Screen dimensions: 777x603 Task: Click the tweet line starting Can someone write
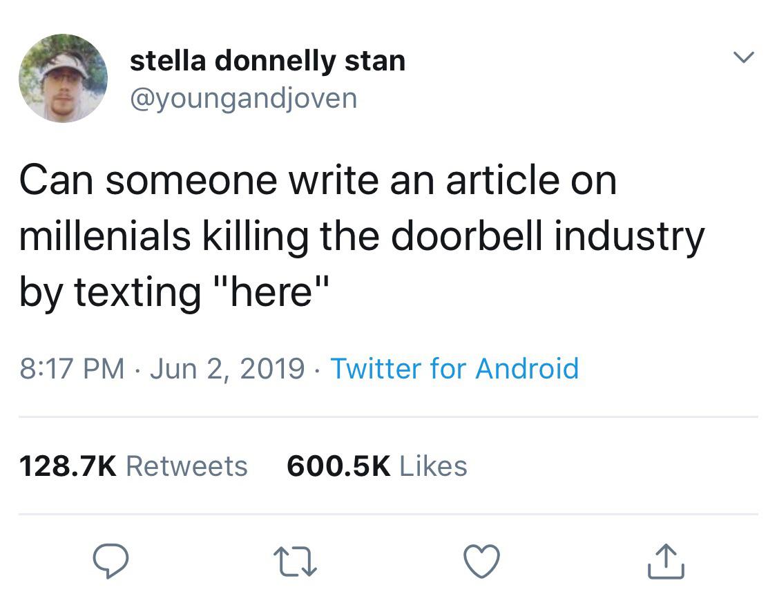[x=318, y=180]
